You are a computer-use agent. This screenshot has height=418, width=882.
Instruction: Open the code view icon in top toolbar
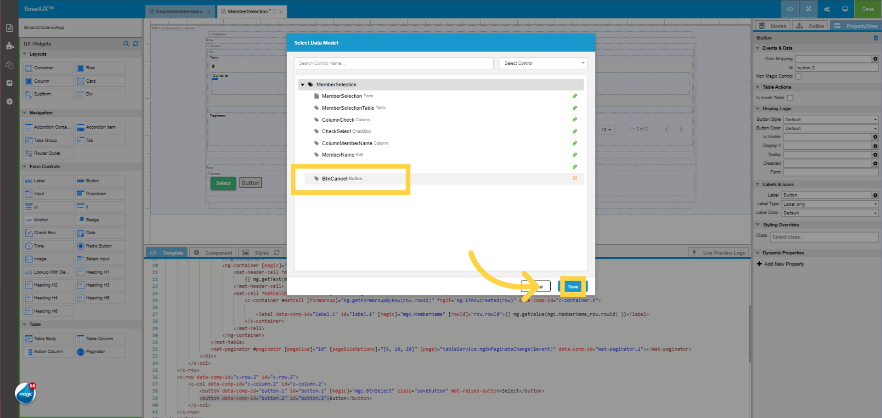click(790, 9)
